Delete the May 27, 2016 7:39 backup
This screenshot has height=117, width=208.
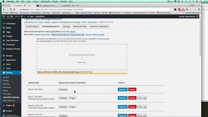click(x=132, y=107)
